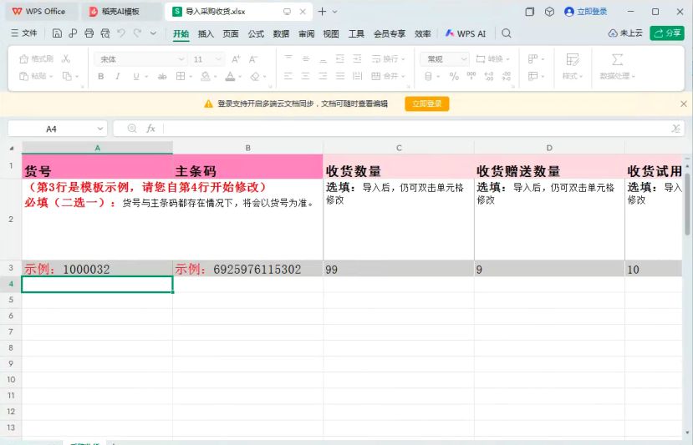
Task: Decrease font size with A- icon
Action: click(253, 58)
